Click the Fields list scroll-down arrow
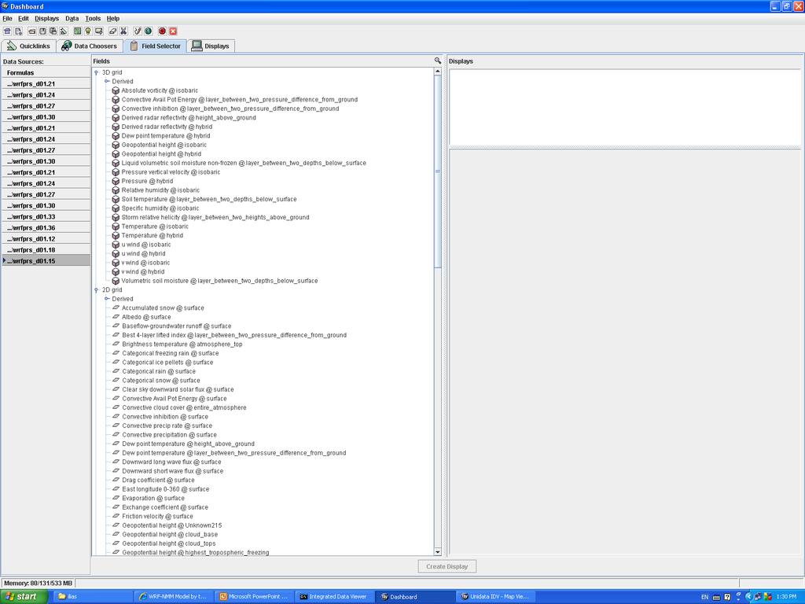This screenshot has height=604, width=805. [x=437, y=551]
